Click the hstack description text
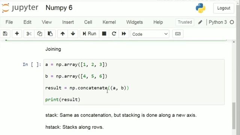This screenshot has height=135, width=240. (74, 127)
